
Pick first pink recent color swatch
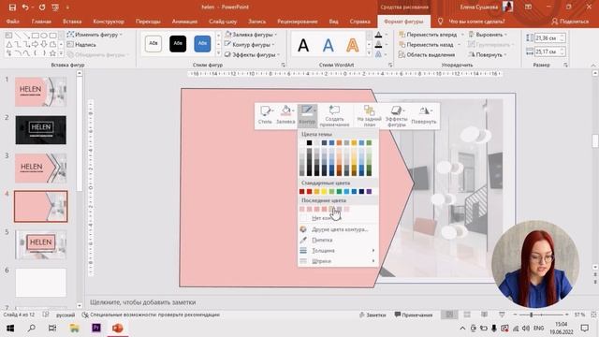(301, 209)
